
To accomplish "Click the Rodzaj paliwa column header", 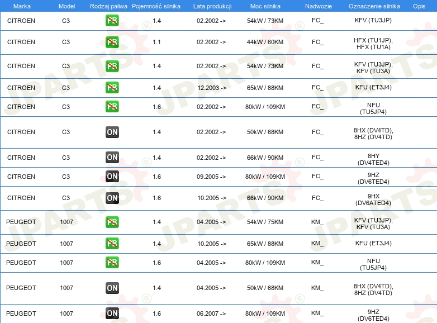I will 108,6.
